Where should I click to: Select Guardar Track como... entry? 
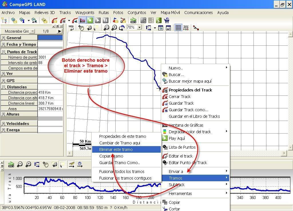point(195,110)
